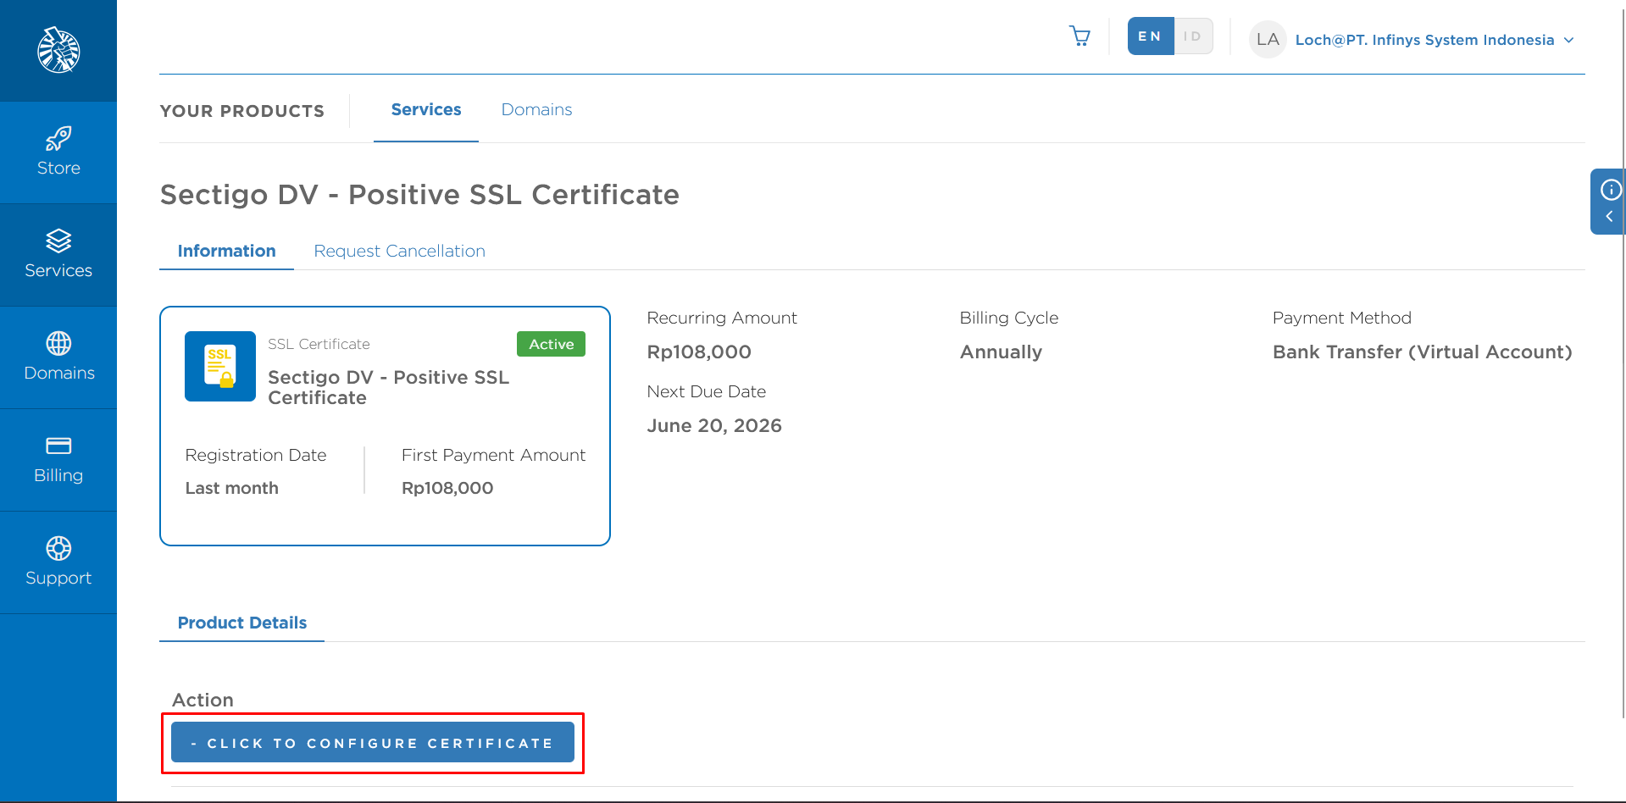Click the info icon on right edge

pyautogui.click(x=1610, y=190)
